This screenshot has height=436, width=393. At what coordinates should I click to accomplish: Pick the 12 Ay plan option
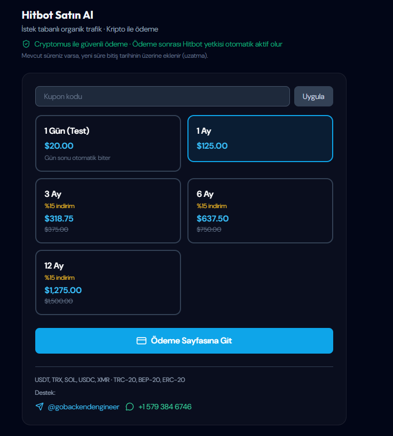pos(108,282)
